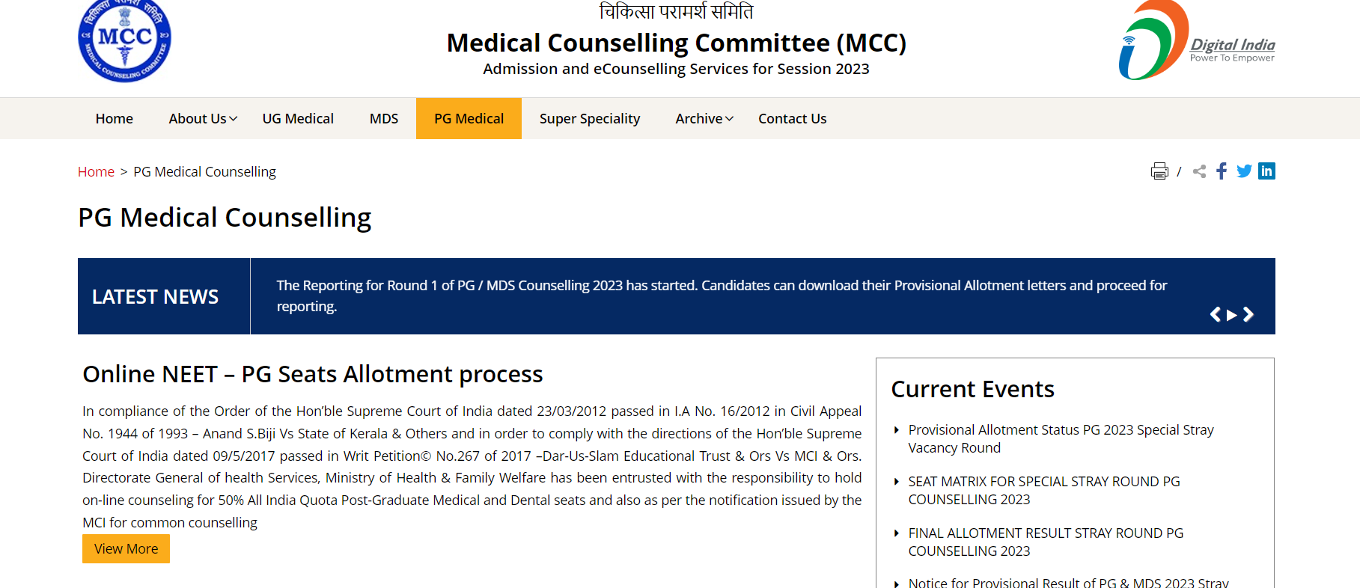Open Provisional Allotment Status Special Stray link
Screen dimensions: 1360x588
click(x=1061, y=439)
